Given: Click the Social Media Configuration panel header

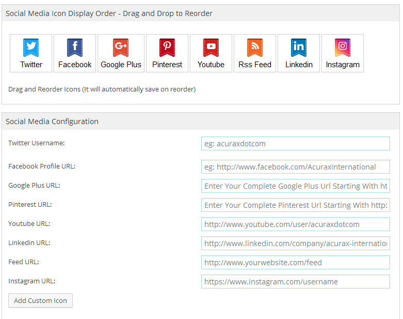Looking at the screenshot, I should coord(52,121).
